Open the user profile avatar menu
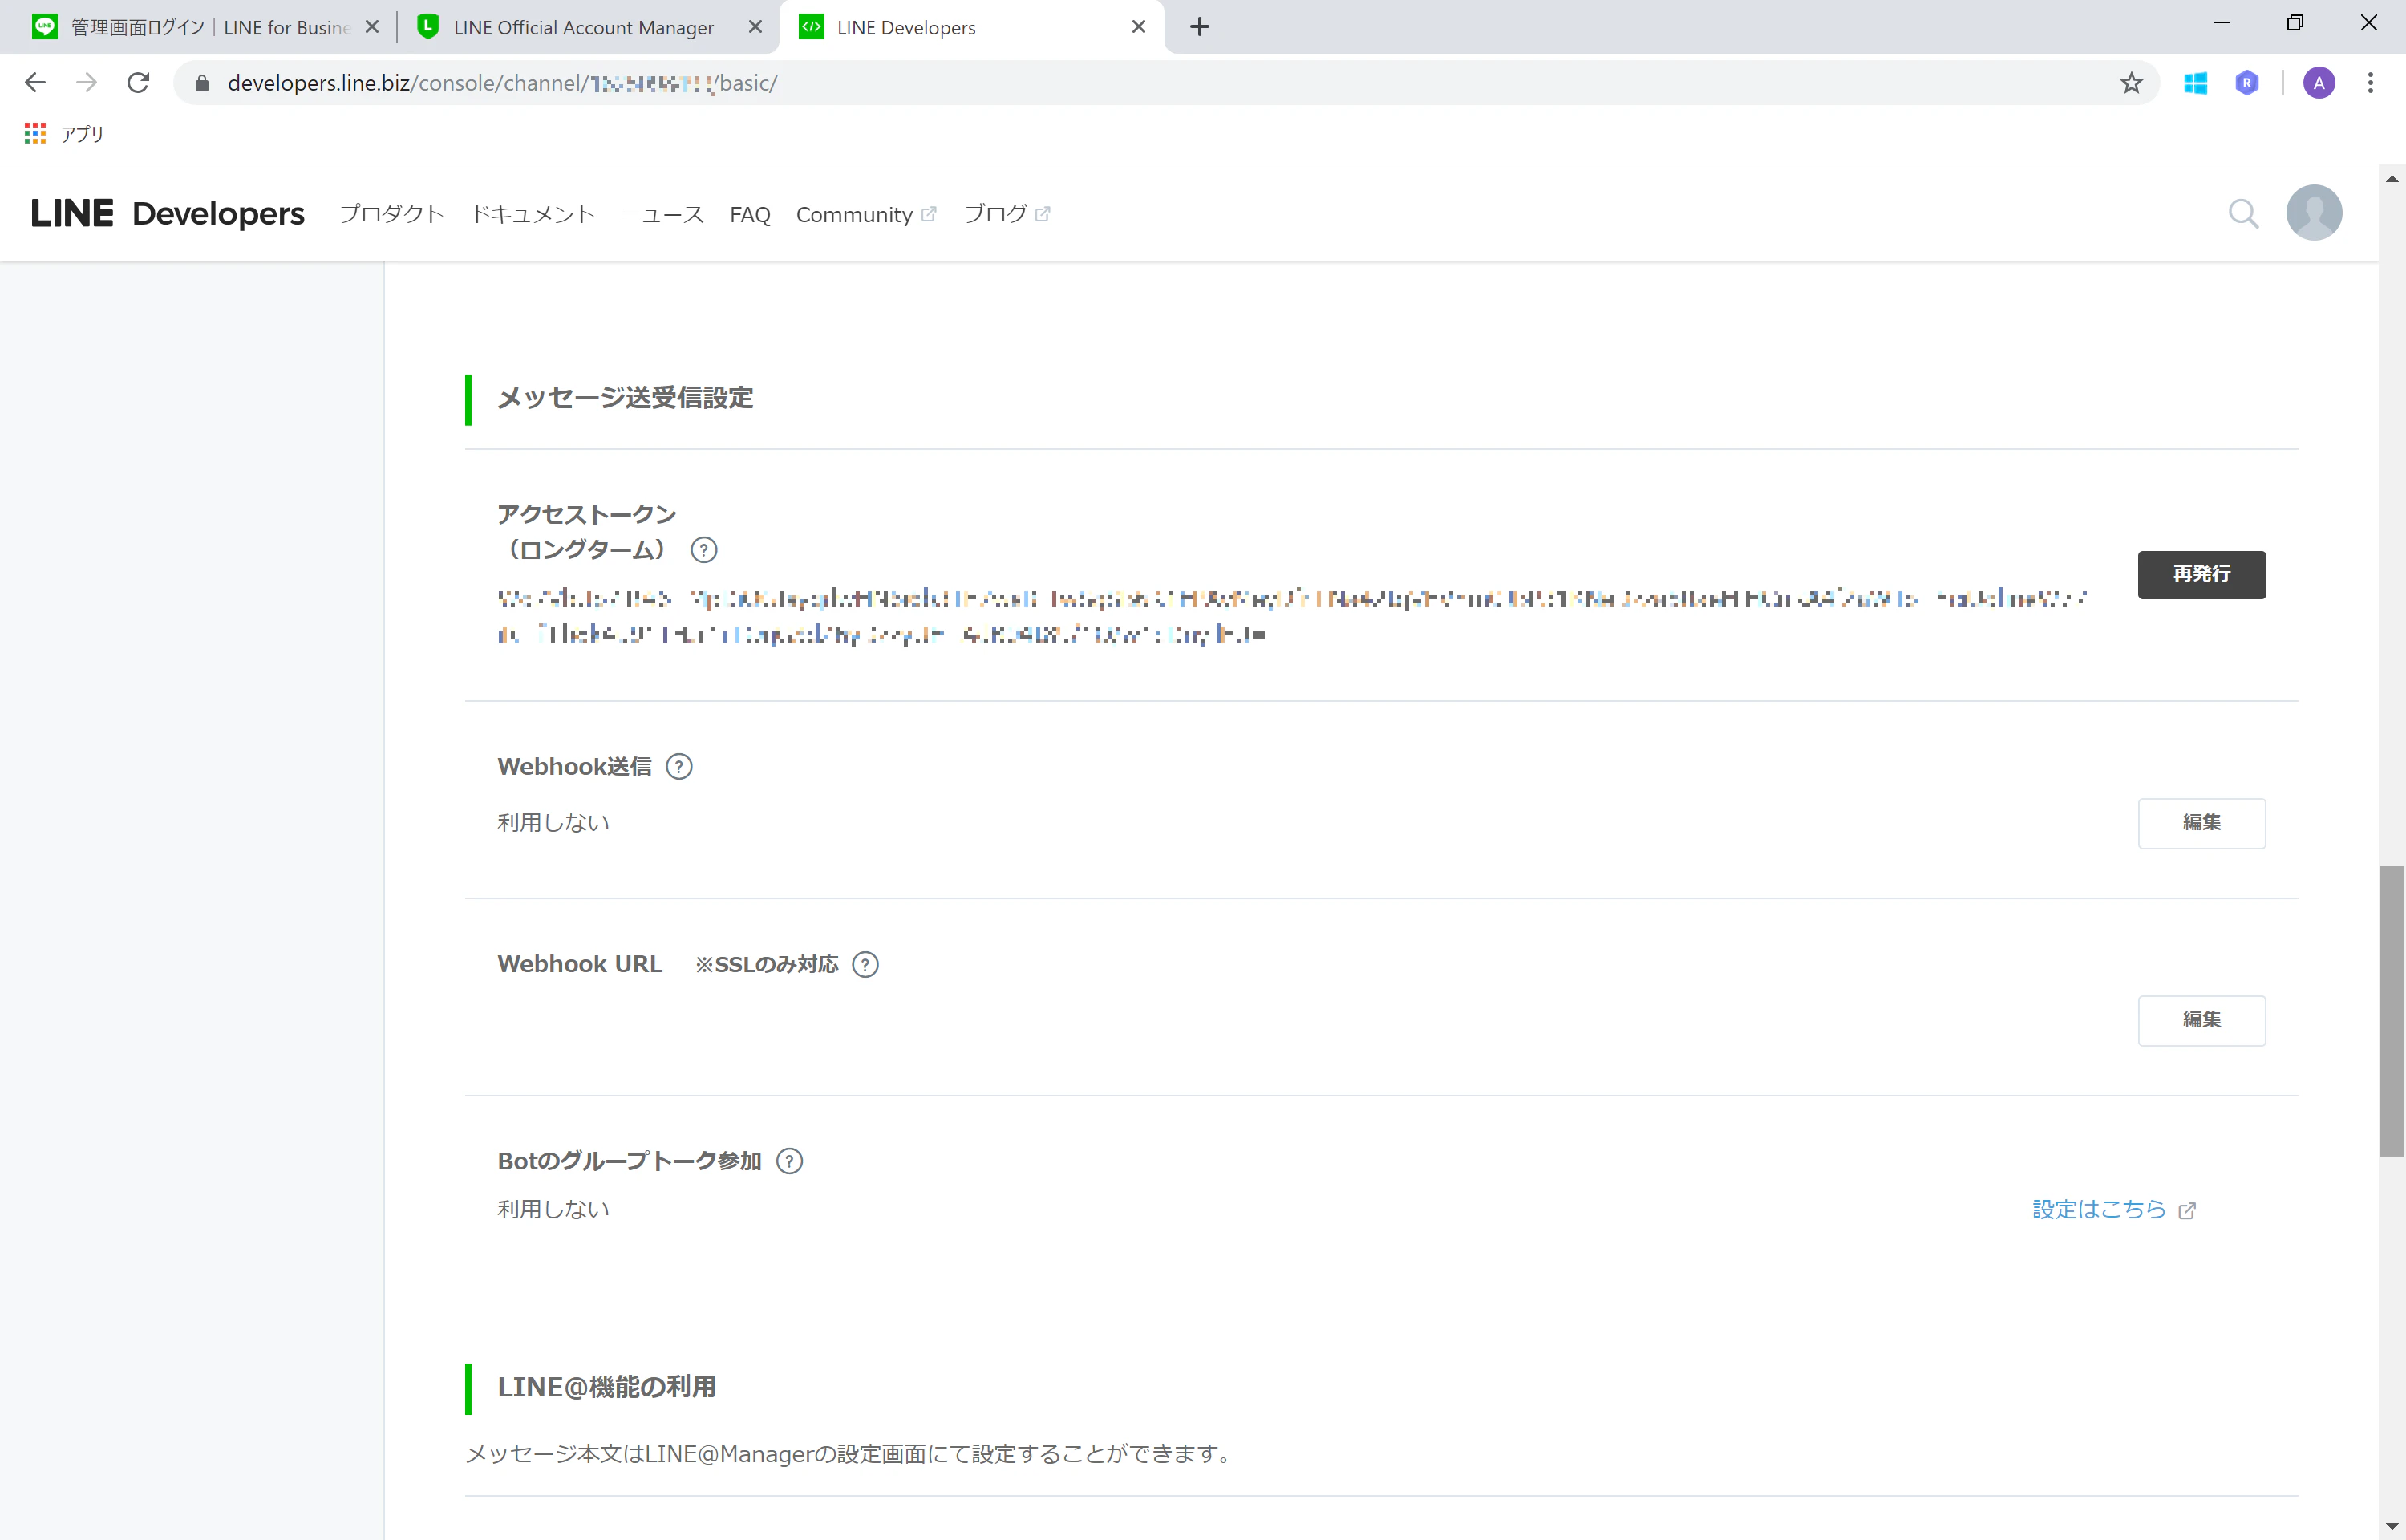Image resolution: width=2406 pixels, height=1540 pixels. (2314, 213)
